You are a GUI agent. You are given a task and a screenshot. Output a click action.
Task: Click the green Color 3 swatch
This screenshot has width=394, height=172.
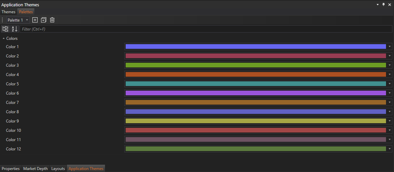tap(255, 65)
